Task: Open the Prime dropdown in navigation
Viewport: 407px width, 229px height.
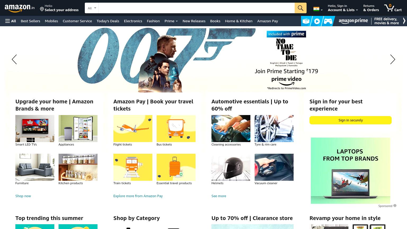Action: (171, 21)
